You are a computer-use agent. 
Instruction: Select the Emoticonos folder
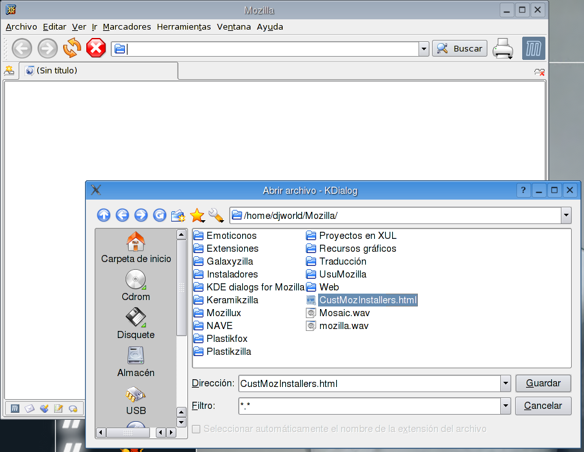point(225,236)
